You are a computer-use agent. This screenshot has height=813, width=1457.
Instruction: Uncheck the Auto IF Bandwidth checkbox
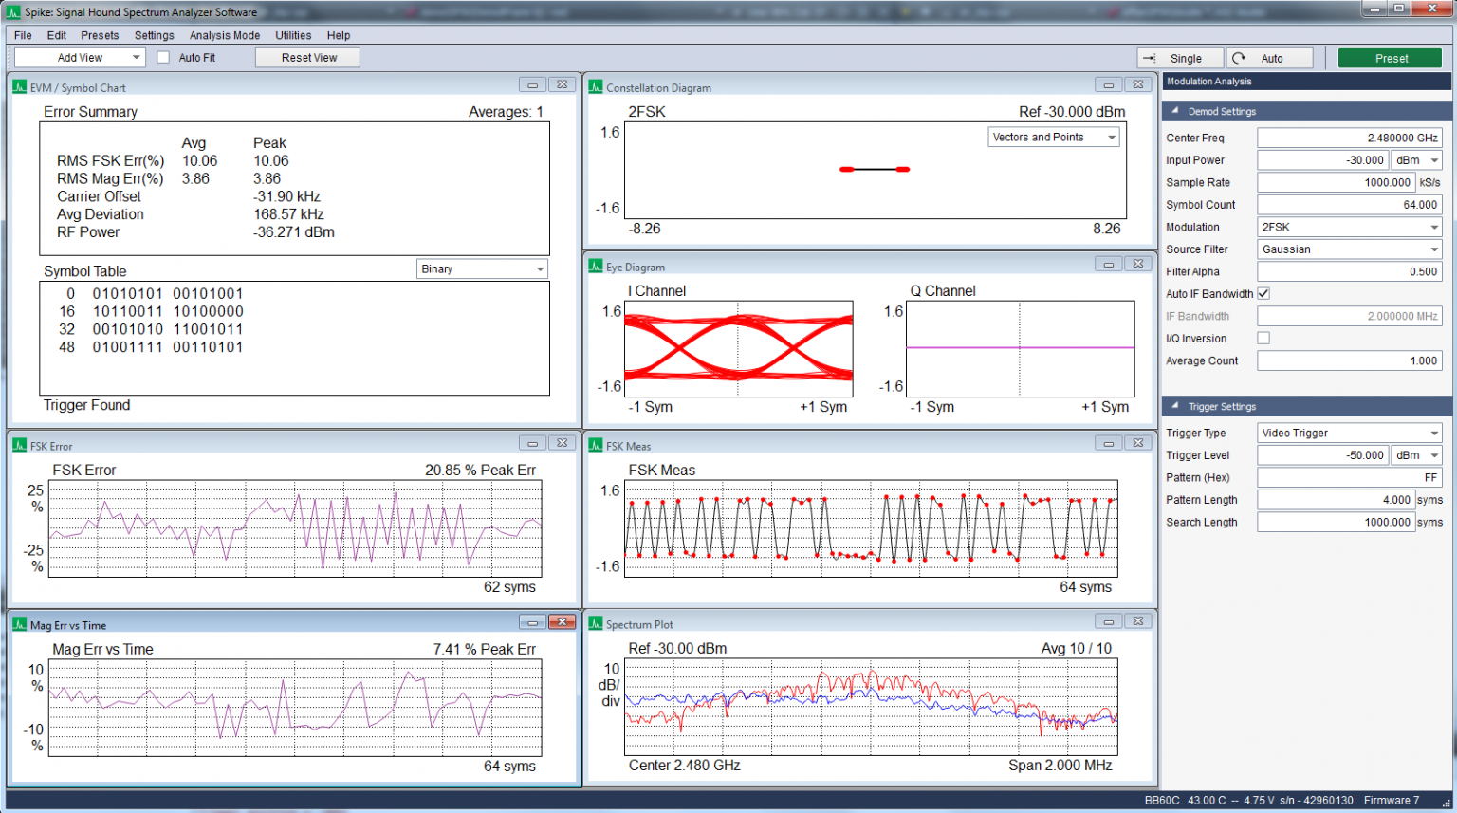[x=1263, y=294]
